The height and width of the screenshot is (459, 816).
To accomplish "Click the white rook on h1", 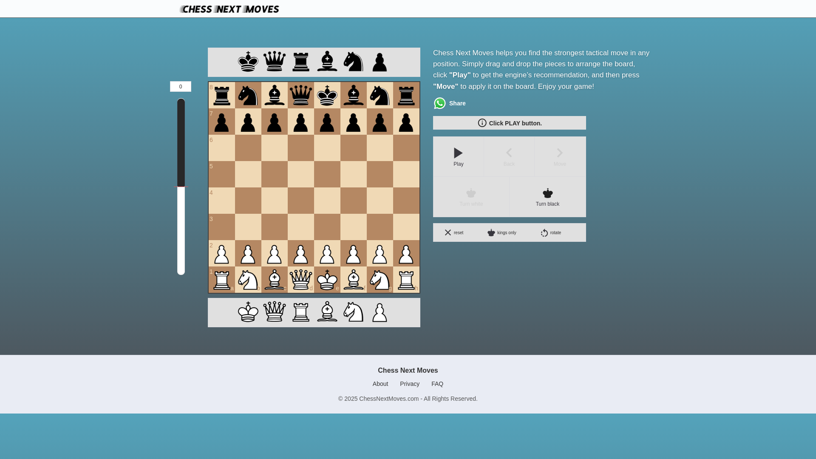I will click(x=406, y=280).
